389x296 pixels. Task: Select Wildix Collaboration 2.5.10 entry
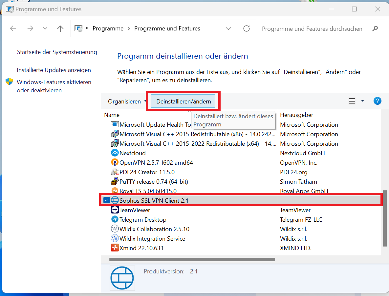154,229
